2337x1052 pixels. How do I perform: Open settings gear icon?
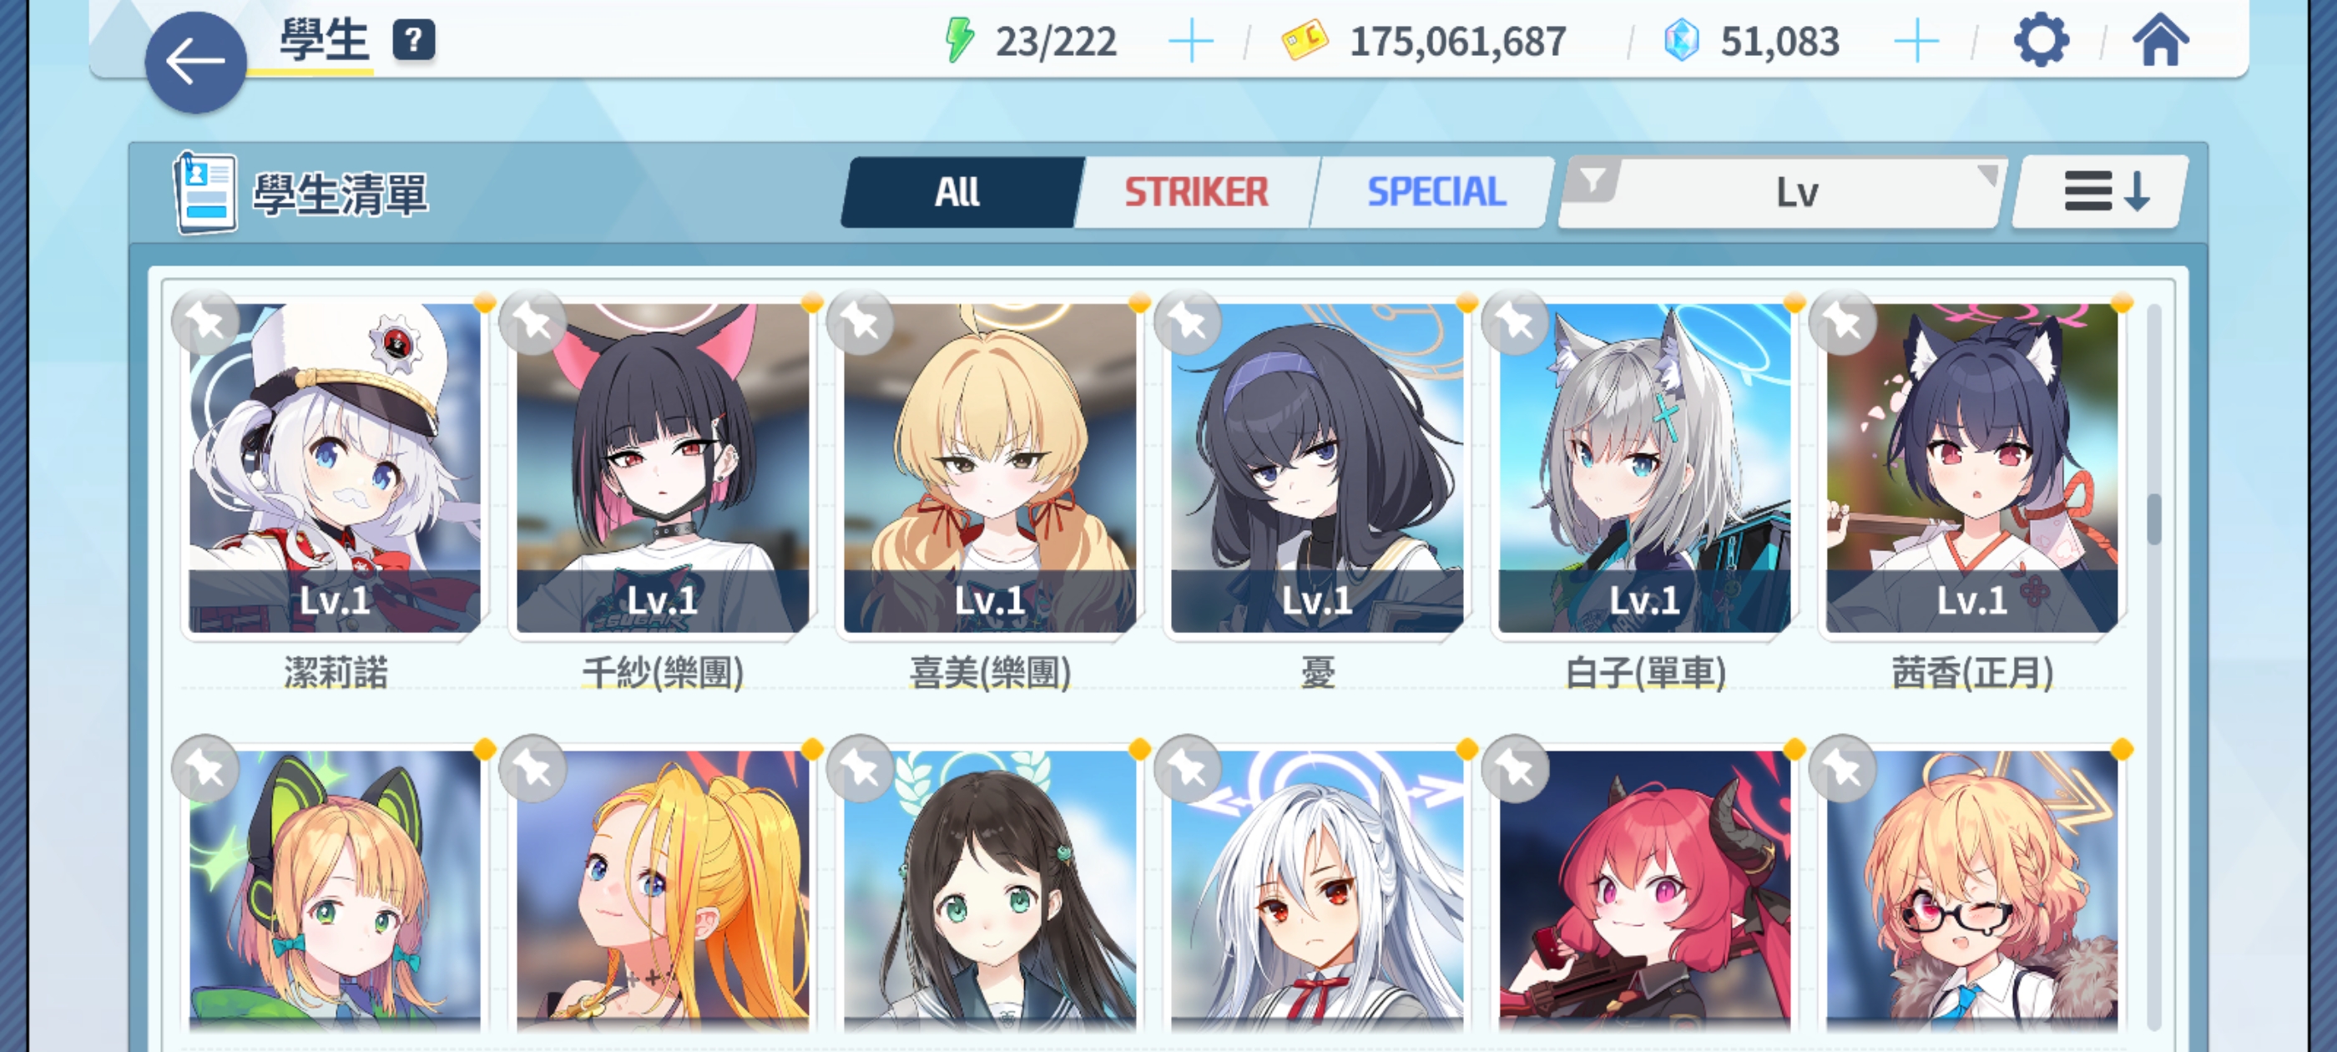coord(2042,41)
